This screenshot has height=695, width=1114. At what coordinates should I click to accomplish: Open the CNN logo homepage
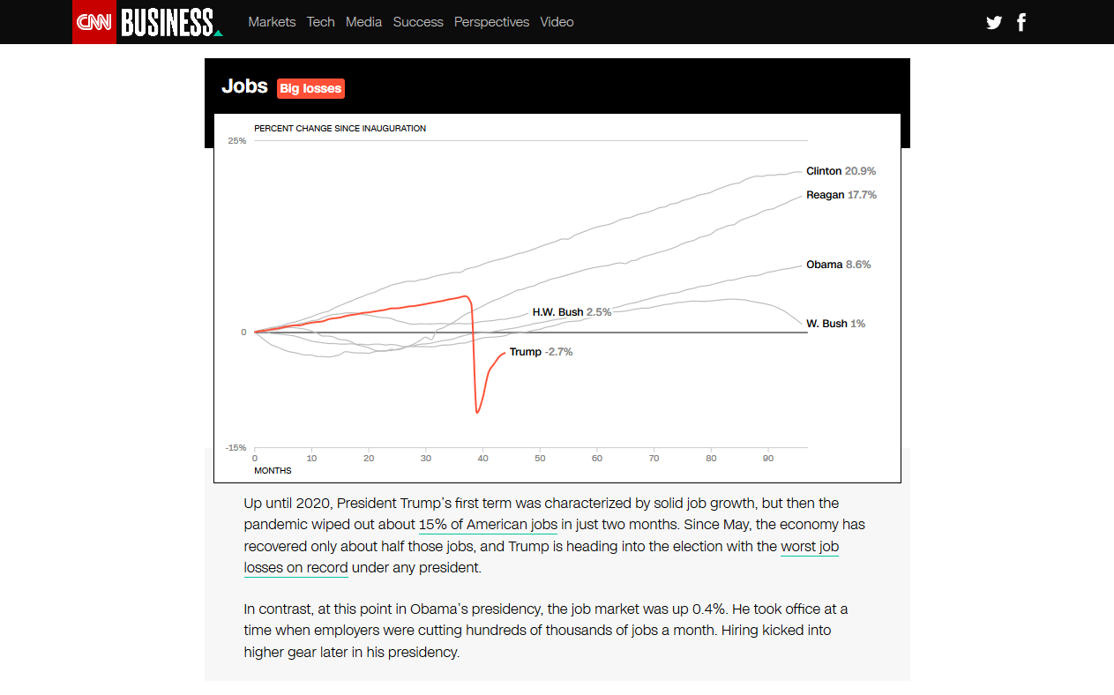pyautogui.click(x=94, y=22)
